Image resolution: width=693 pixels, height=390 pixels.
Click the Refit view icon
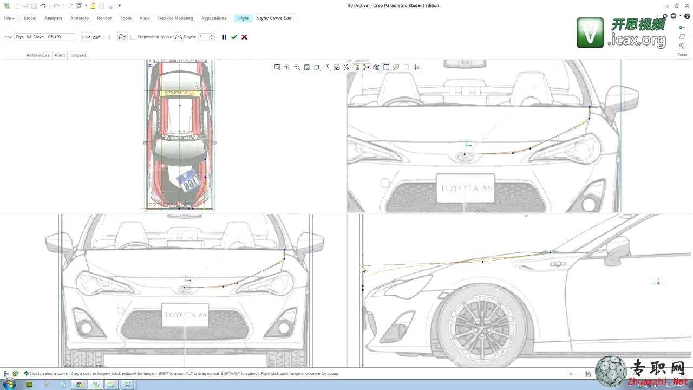click(x=277, y=67)
